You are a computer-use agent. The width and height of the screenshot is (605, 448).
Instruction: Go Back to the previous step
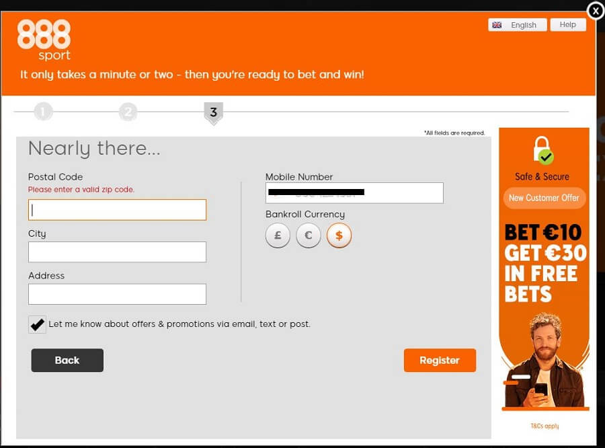(67, 361)
